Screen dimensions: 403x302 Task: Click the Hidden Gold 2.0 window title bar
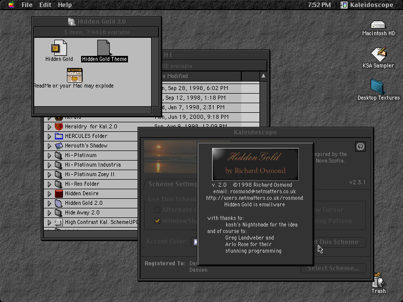pyautogui.click(x=97, y=22)
